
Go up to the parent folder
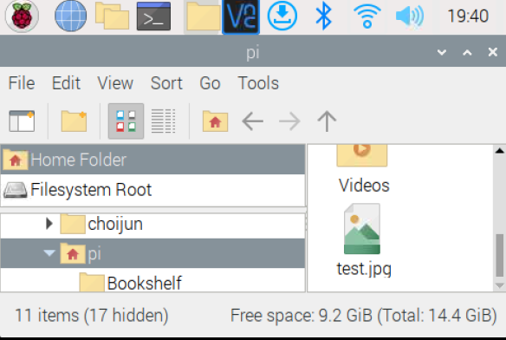click(327, 121)
